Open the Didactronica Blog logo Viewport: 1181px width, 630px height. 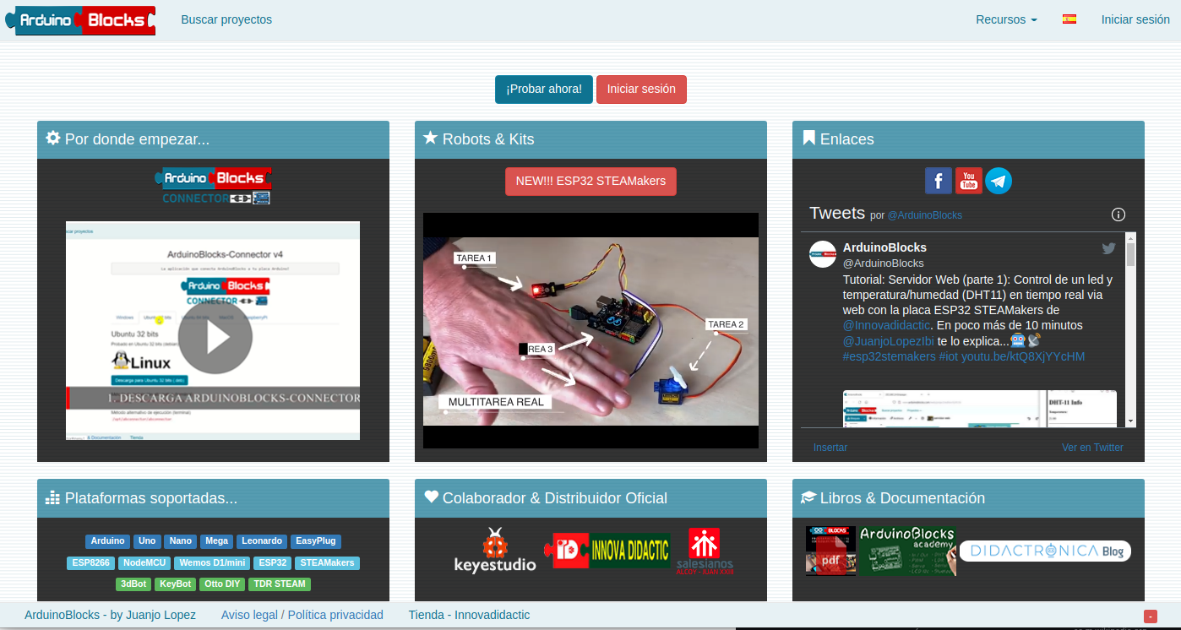coord(1045,551)
